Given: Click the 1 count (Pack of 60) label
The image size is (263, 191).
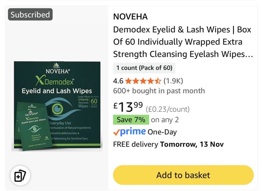Looking at the screenshot, I should point(144,68).
